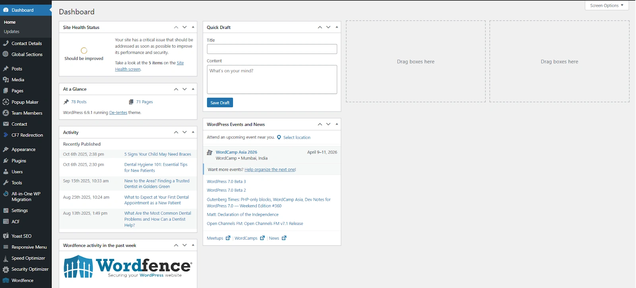Click the Tools wrench icon
This screenshot has height=288, width=636.
click(x=6, y=183)
